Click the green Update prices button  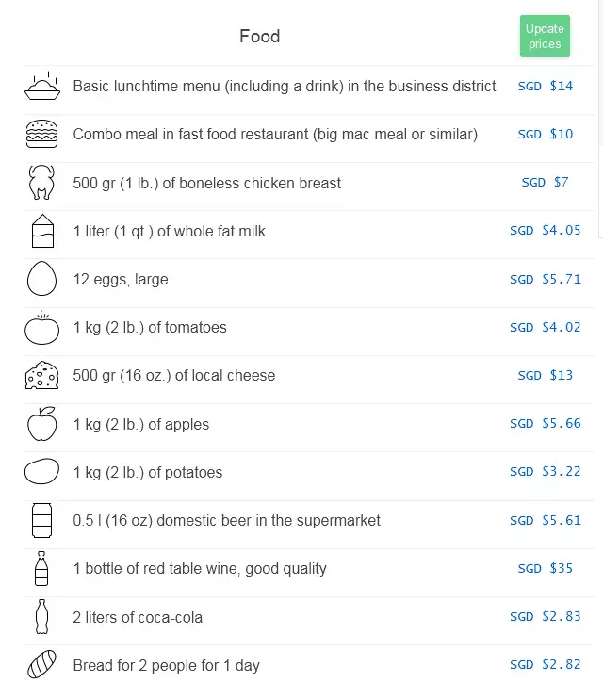coord(545,36)
